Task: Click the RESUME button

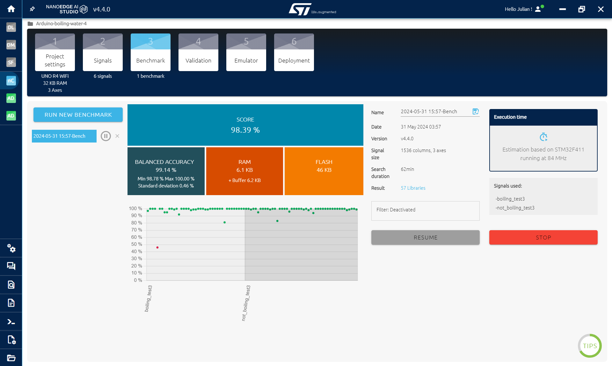Action: tap(426, 238)
